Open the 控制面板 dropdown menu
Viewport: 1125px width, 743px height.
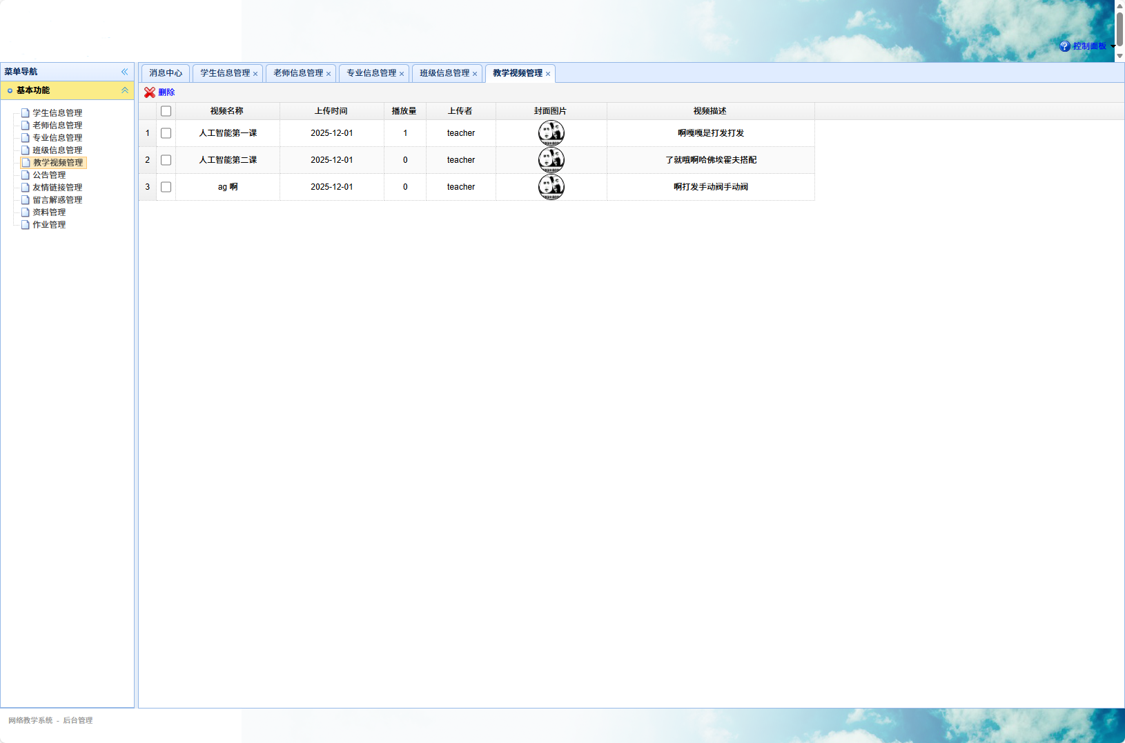coord(1088,46)
